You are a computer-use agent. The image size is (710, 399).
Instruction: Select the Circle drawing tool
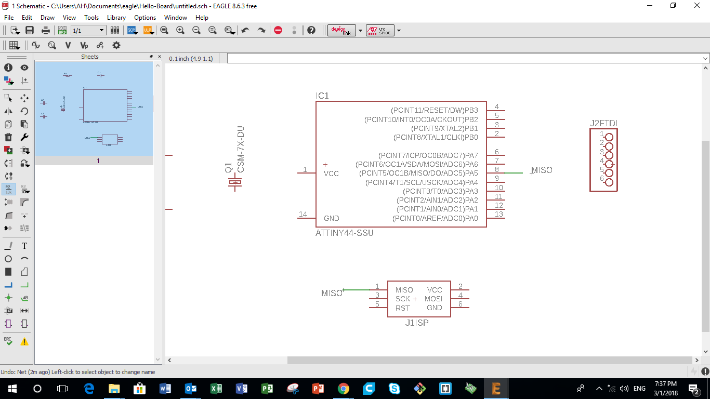[8, 259]
